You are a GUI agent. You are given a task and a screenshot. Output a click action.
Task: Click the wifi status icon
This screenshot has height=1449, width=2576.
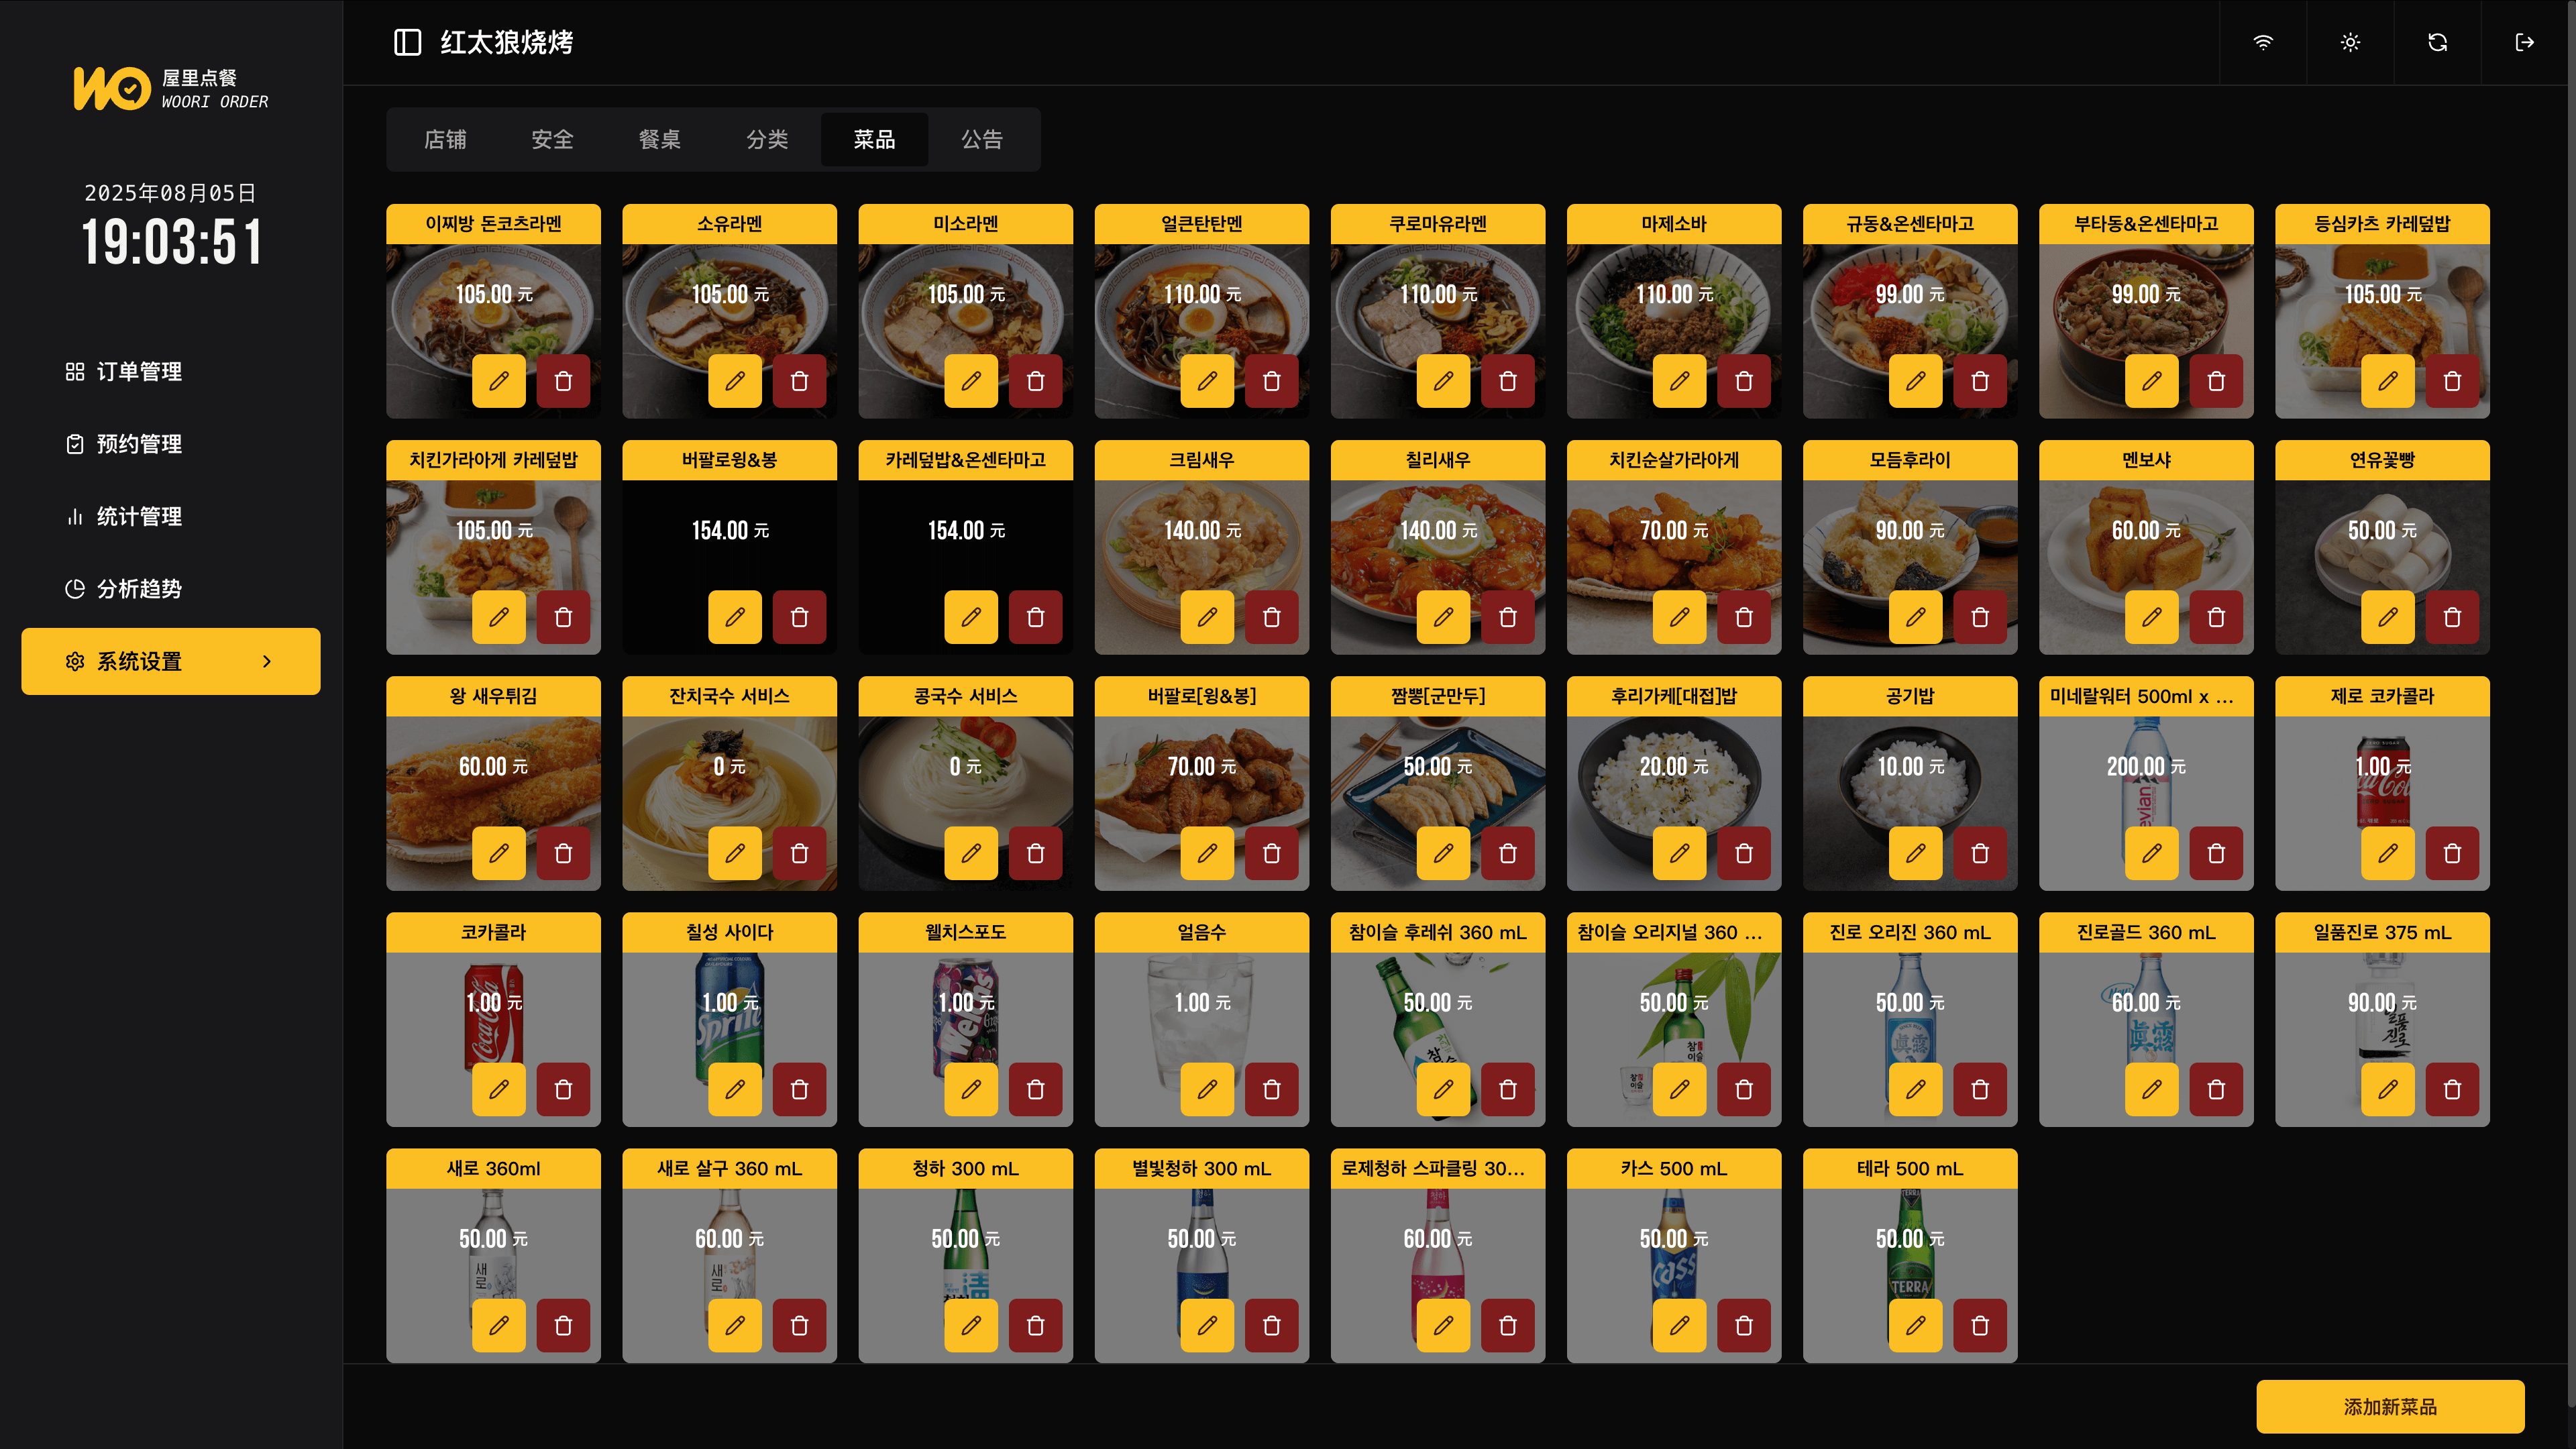pos(2263,42)
